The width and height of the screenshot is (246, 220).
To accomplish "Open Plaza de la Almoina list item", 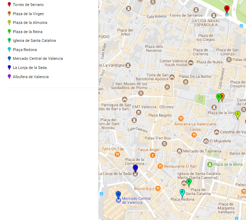I will pos(30,23).
